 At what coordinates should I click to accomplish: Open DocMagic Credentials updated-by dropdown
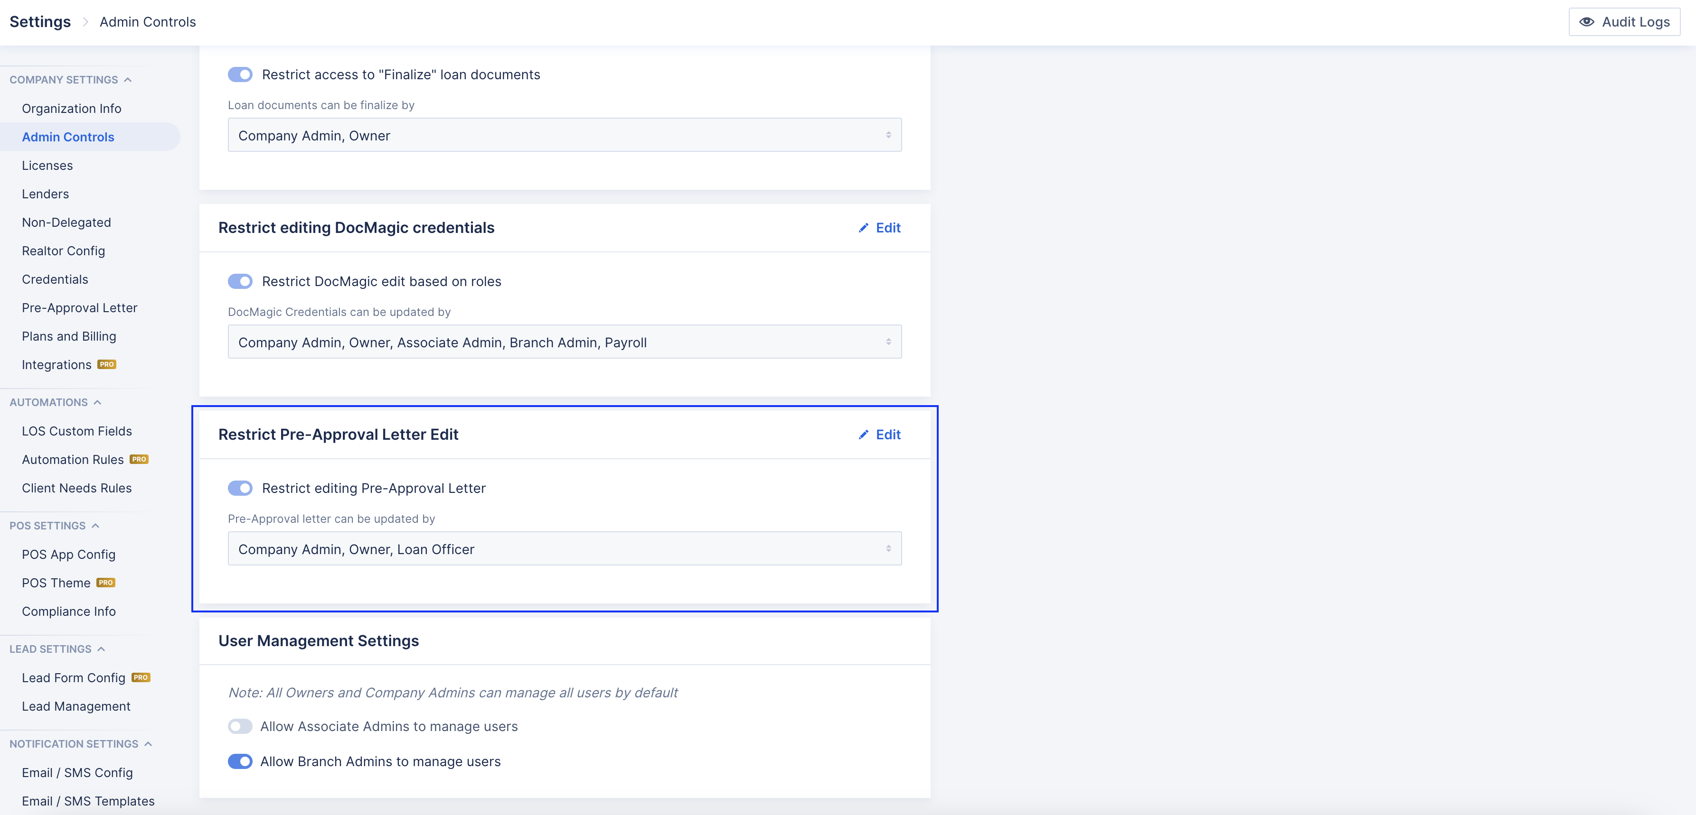click(x=564, y=342)
